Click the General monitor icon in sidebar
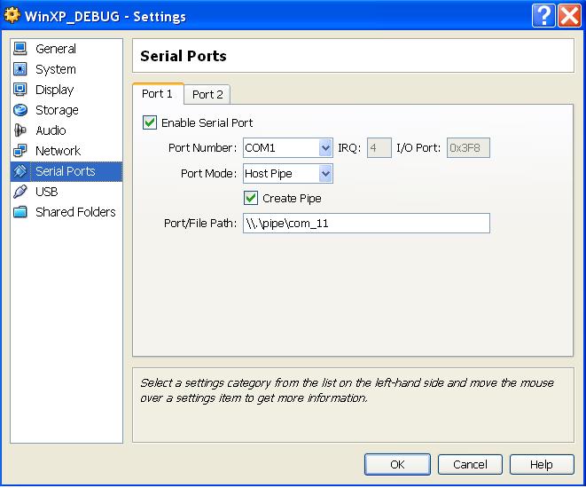Screen dimensions: 586x488 tap(20, 49)
